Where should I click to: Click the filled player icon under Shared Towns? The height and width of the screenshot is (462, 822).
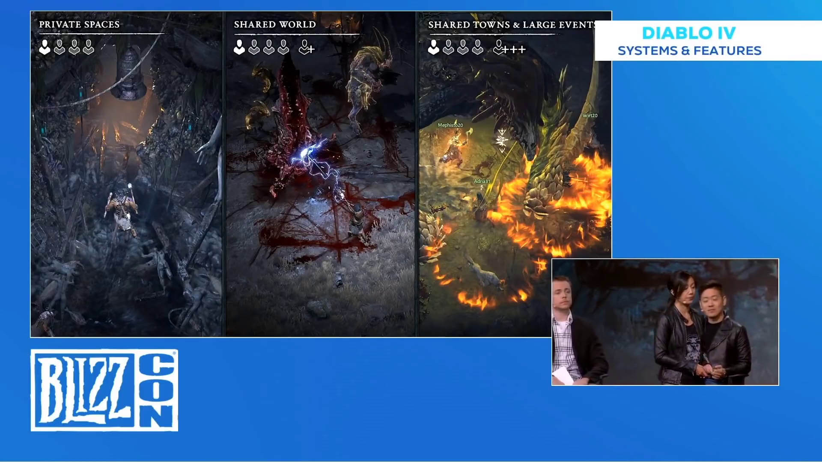[x=434, y=47]
